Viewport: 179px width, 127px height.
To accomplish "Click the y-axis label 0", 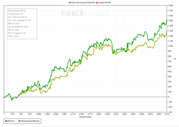I will 169,97.
